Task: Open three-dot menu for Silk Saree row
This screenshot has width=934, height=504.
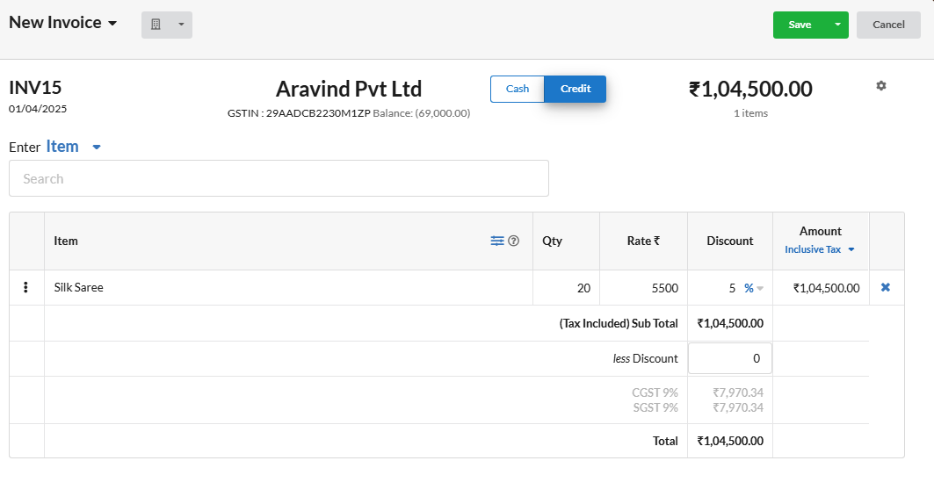Action: coord(25,287)
